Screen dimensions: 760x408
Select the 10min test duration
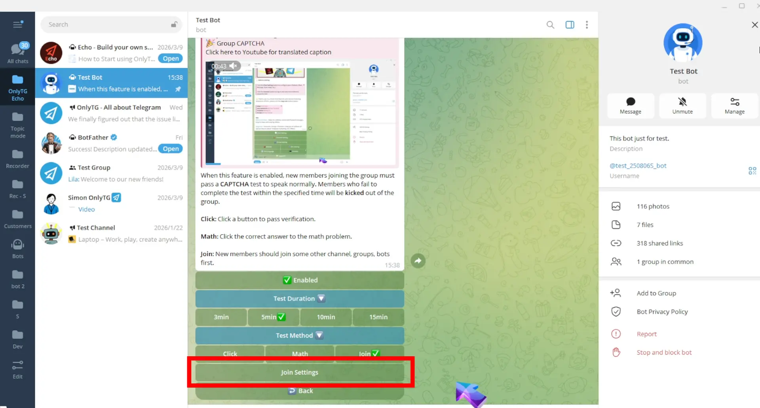[x=326, y=317]
